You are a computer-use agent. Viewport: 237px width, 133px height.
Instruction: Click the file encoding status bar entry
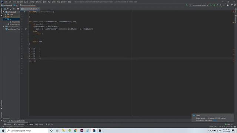click(x=221, y=127)
